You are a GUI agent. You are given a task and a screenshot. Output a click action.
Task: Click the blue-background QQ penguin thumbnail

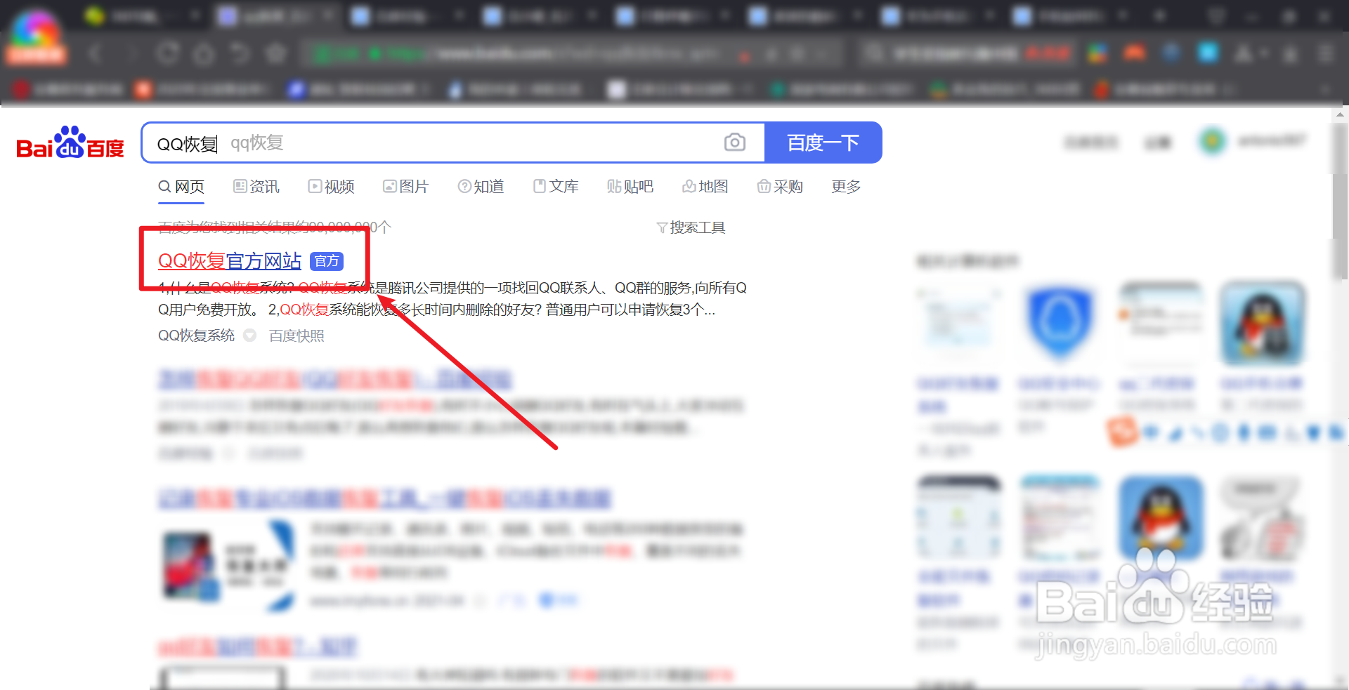pyautogui.click(x=1161, y=518)
